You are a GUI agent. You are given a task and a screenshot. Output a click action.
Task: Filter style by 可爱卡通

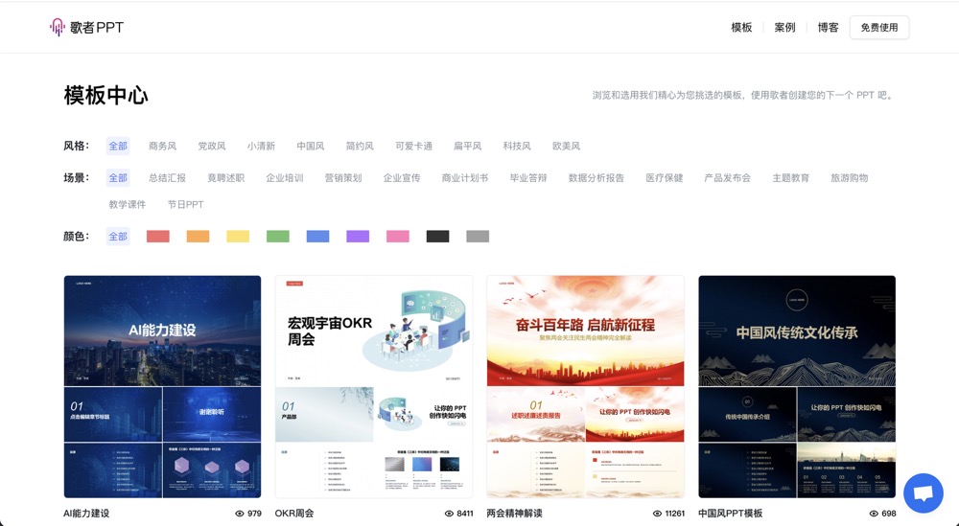(413, 146)
